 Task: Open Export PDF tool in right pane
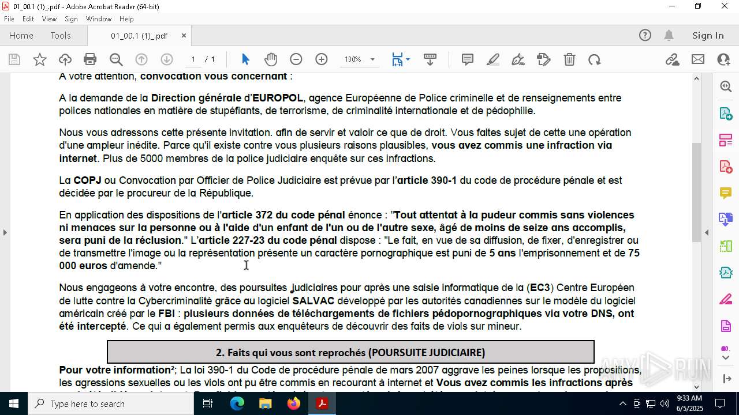[726, 113]
